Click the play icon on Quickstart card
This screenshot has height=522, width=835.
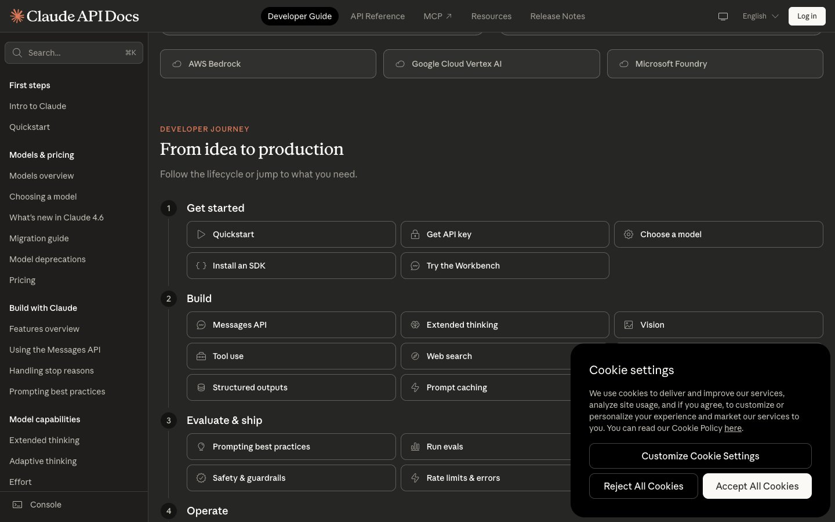click(201, 234)
